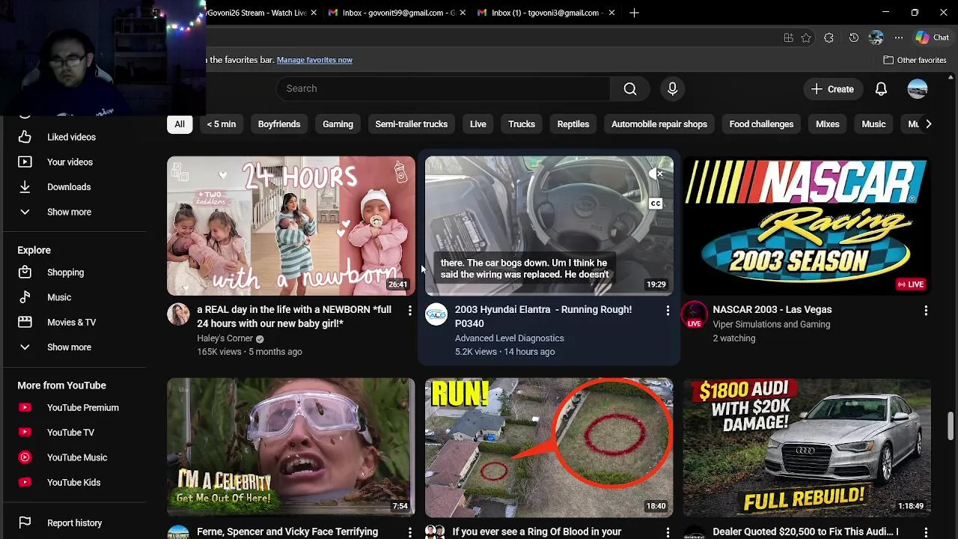The width and height of the screenshot is (958, 539).
Task: Open Your videos icon in sidebar
Action: [x=25, y=162]
